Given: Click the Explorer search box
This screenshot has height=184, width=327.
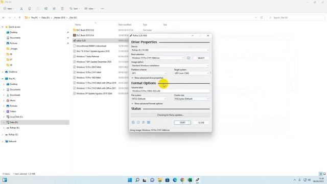Looking at the screenshot, I should point(296,18).
